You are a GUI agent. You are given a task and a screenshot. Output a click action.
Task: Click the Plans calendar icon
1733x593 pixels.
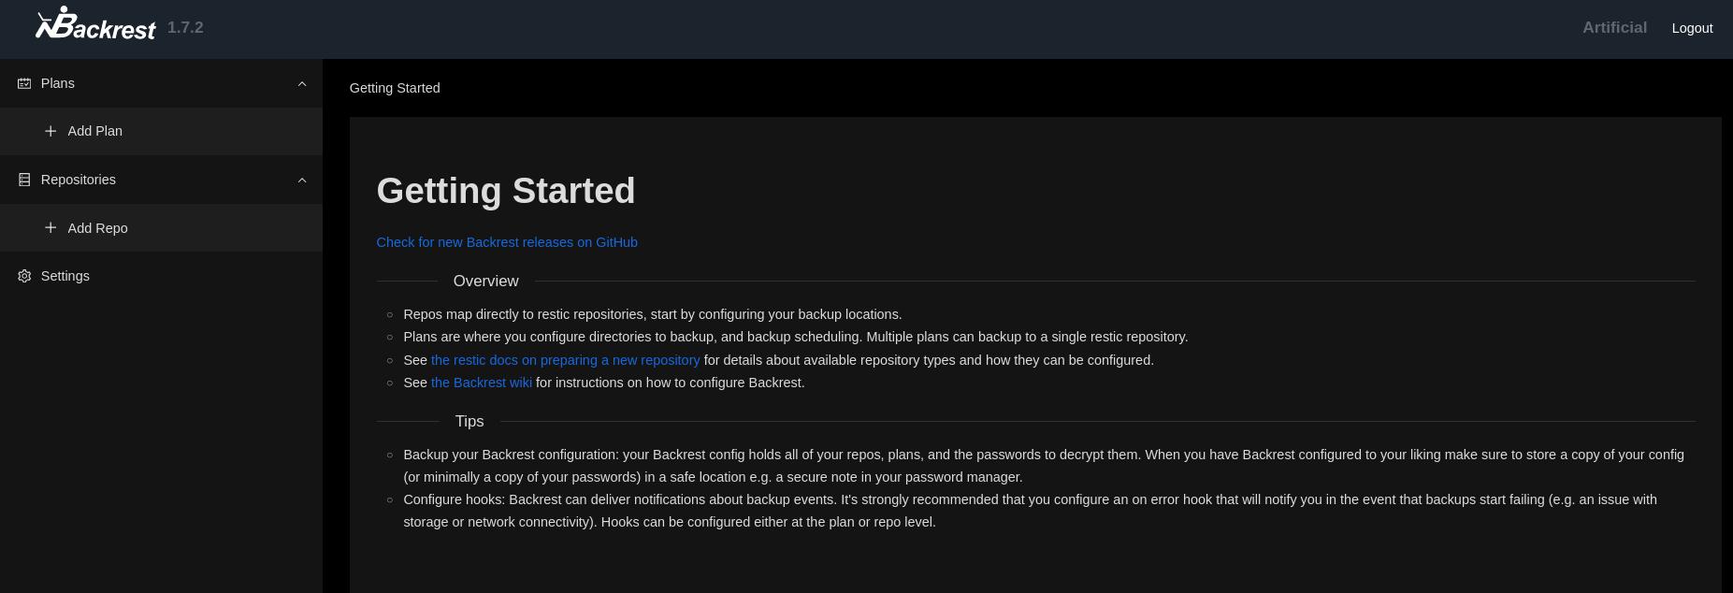tap(24, 83)
